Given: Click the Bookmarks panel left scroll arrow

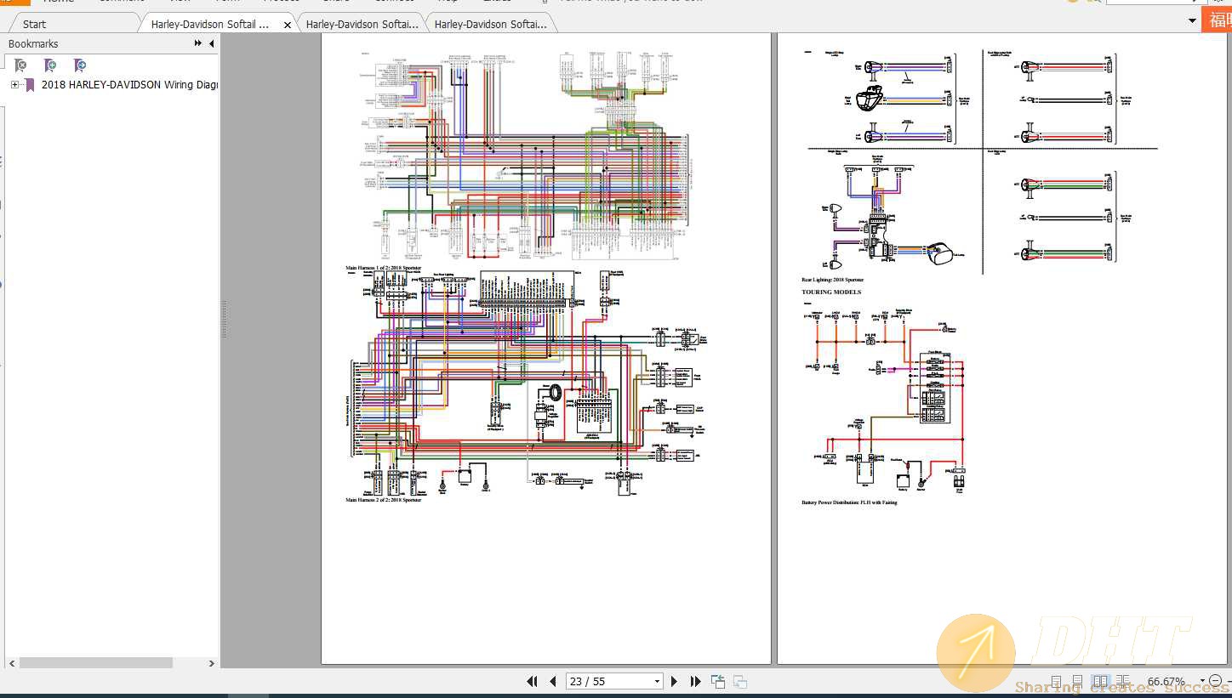Looking at the screenshot, I should click(x=11, y=663).
